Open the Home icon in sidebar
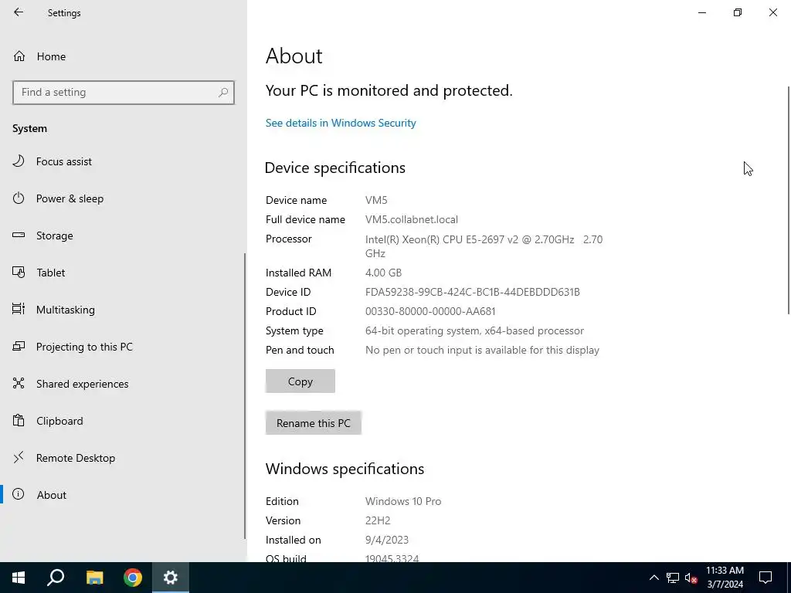Image resolution: width=791 pixels, height=593 pixels. [19, 56]
